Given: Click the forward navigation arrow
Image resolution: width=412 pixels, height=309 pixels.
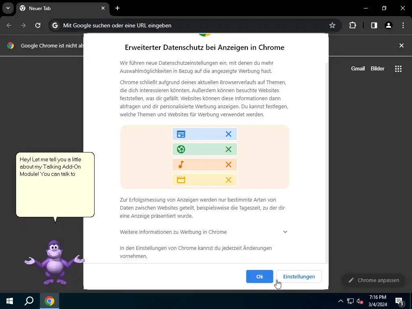Looking at the screenshot, I should point(23,25).
